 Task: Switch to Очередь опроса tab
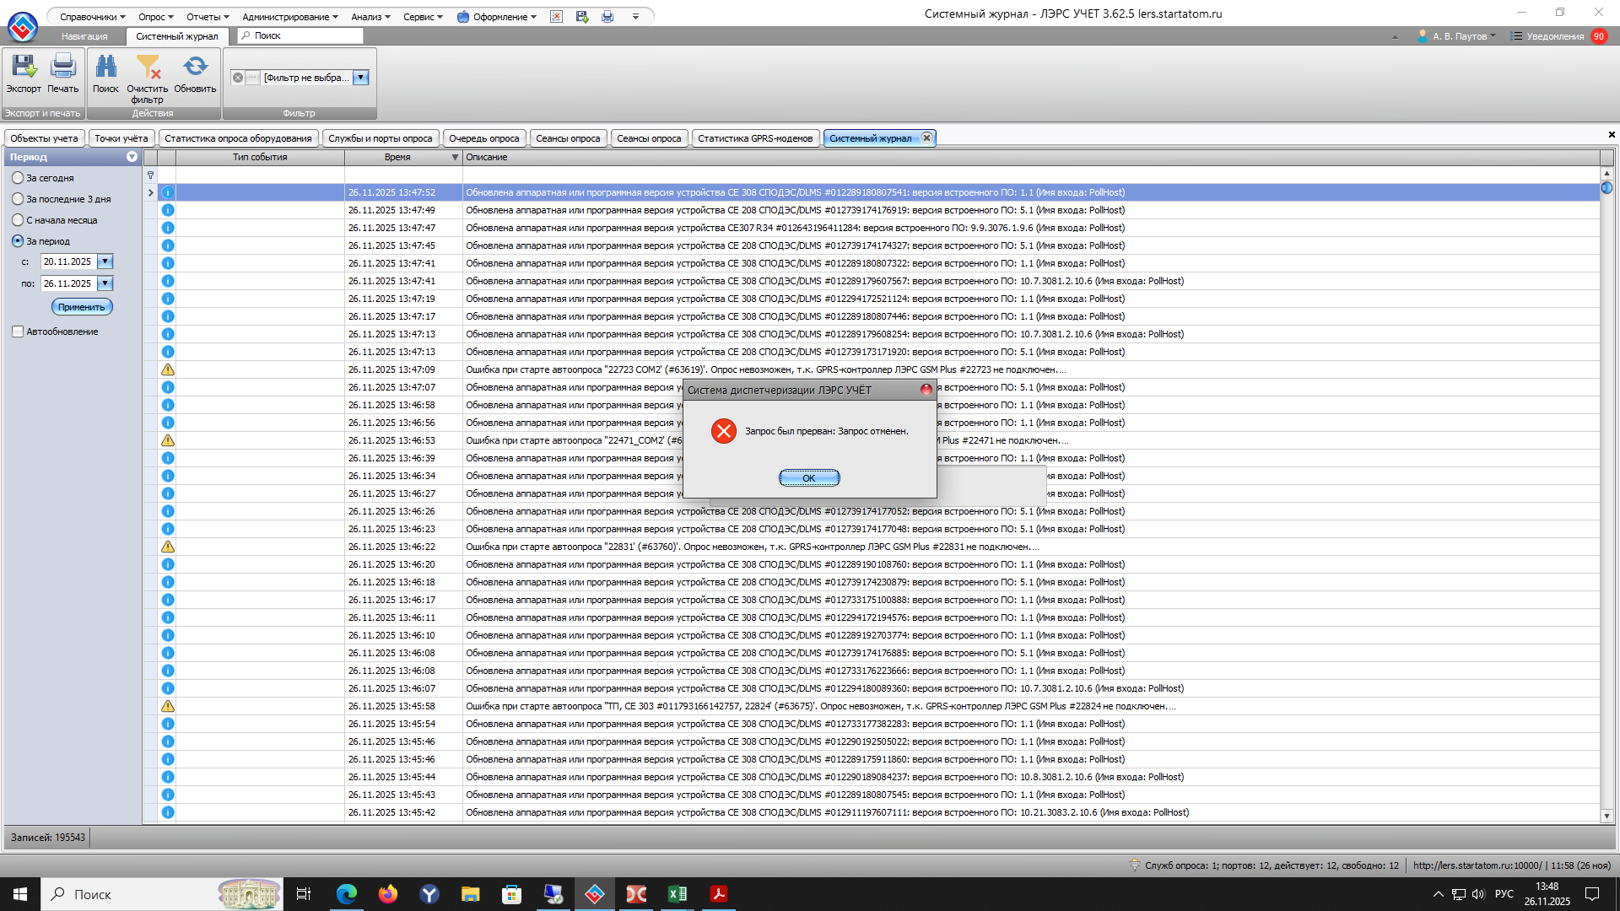click(x=483, y=138)
